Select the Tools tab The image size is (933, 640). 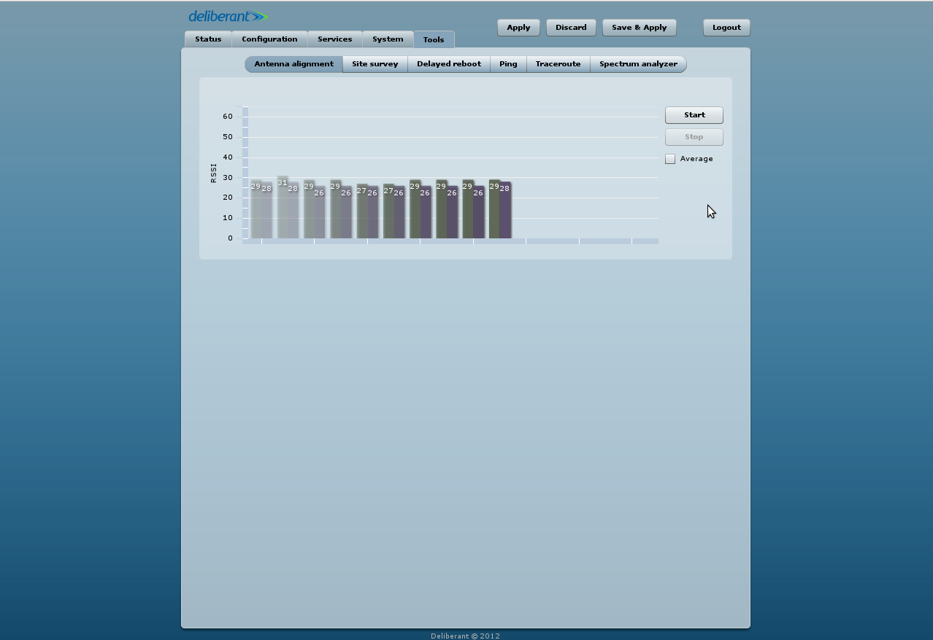[434, 40]
